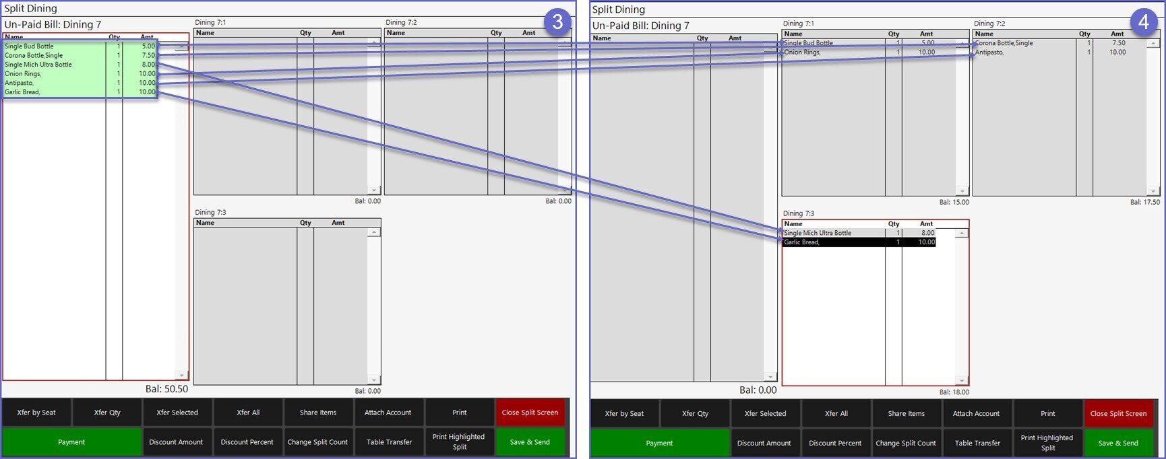
Task: Click green Payment button in left screen
Action: pyautogui.click(x=71, y=442)
